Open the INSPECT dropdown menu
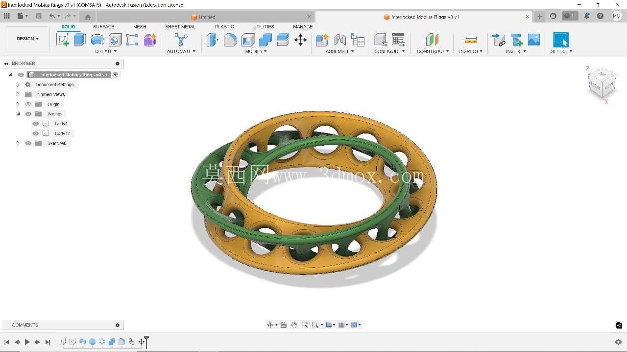 point(471,51)
